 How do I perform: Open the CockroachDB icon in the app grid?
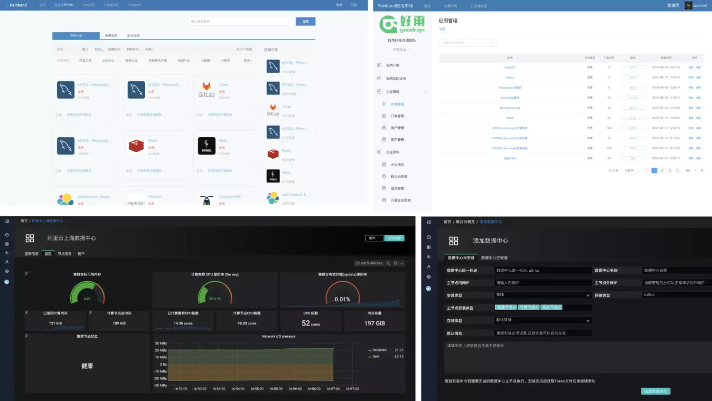tap(206, 200)
